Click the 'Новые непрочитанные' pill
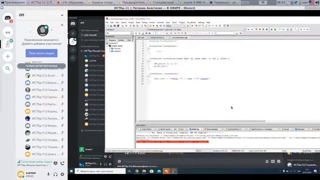Screen dimensions: 320x180 tap(41, 66)
